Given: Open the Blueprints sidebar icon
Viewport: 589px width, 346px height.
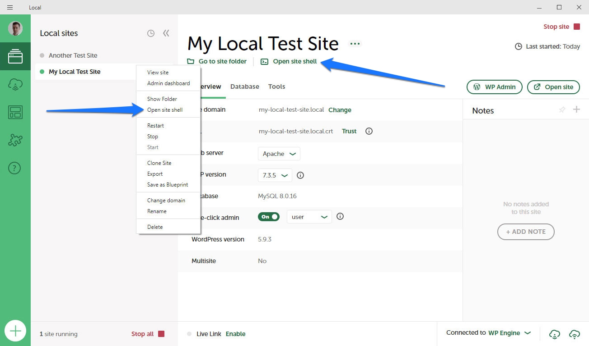Looking at the screenshot, I should pos(15,112).
